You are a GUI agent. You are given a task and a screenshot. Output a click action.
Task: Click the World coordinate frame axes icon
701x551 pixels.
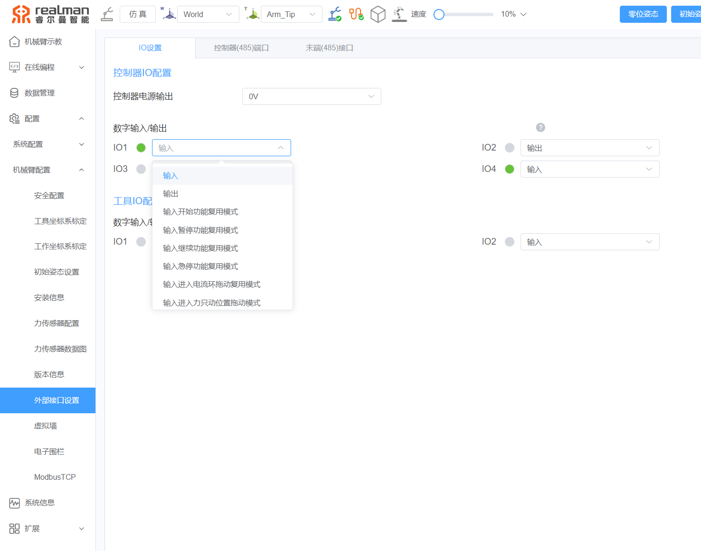point(169,14)
